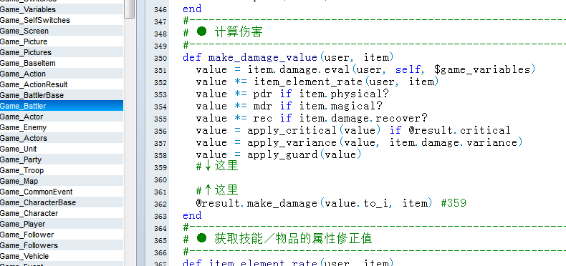Viewport: 566px width, 266px height.
Task: Click the def make_damage_value line
Action: (288, 57)
